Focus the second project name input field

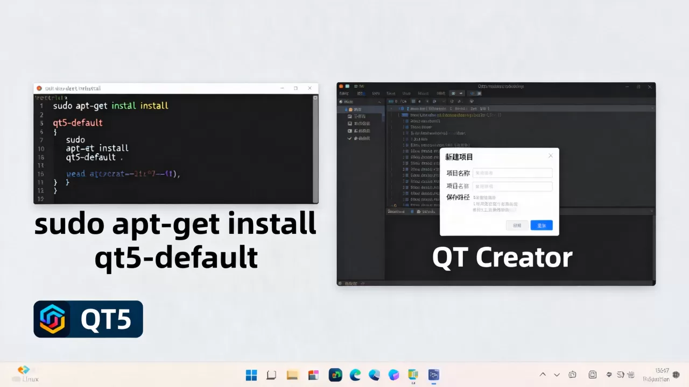512,187
